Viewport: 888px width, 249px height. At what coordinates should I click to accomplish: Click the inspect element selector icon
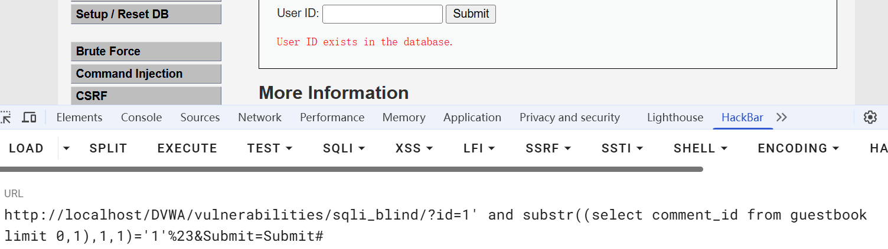[6, 118]
